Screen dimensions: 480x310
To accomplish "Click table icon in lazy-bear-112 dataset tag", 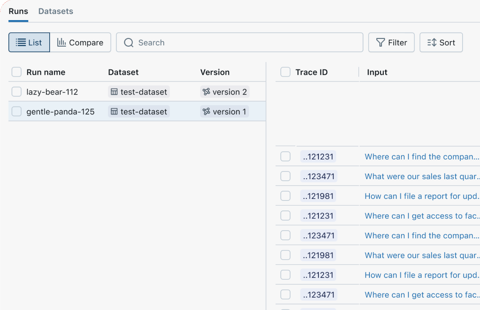I will (114, 92).
